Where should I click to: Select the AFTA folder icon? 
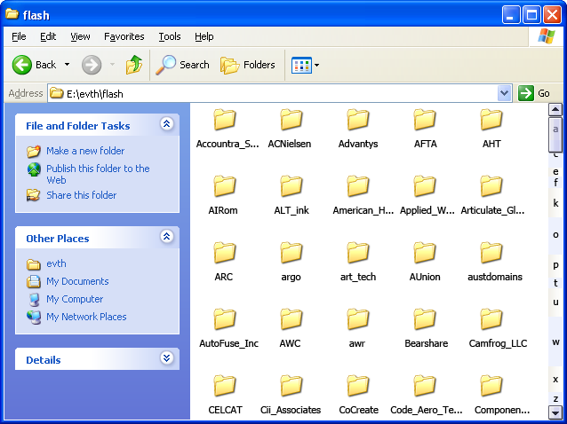425,119
